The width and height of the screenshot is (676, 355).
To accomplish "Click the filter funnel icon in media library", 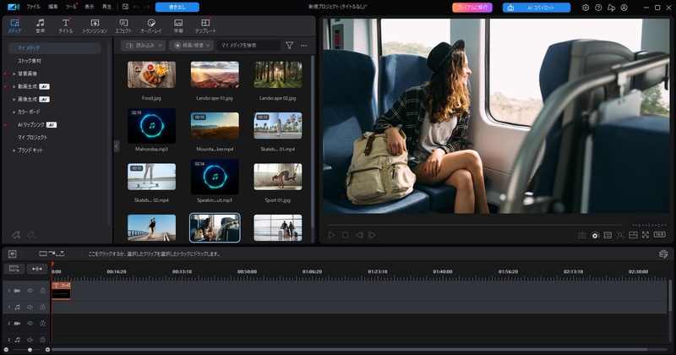I will pos(289,46).
